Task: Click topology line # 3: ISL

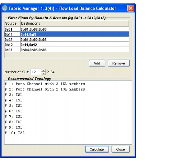Action: [x=13, y=95]
